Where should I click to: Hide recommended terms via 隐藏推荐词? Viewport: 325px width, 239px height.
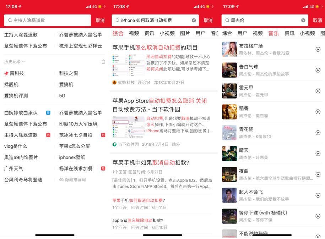[x=72, y=180]
